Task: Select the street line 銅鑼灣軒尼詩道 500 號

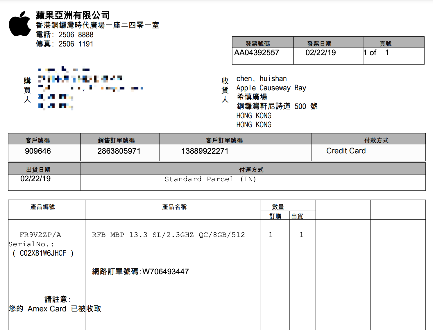Action: point(277,106)
